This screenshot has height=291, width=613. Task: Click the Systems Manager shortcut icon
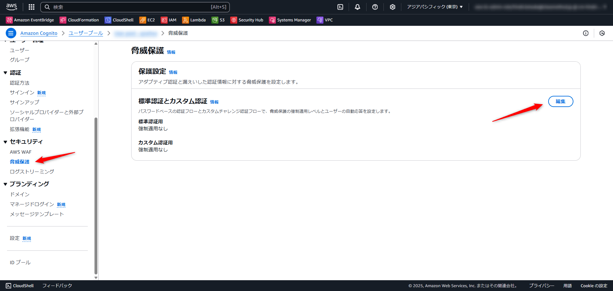[x=272, y=20]
